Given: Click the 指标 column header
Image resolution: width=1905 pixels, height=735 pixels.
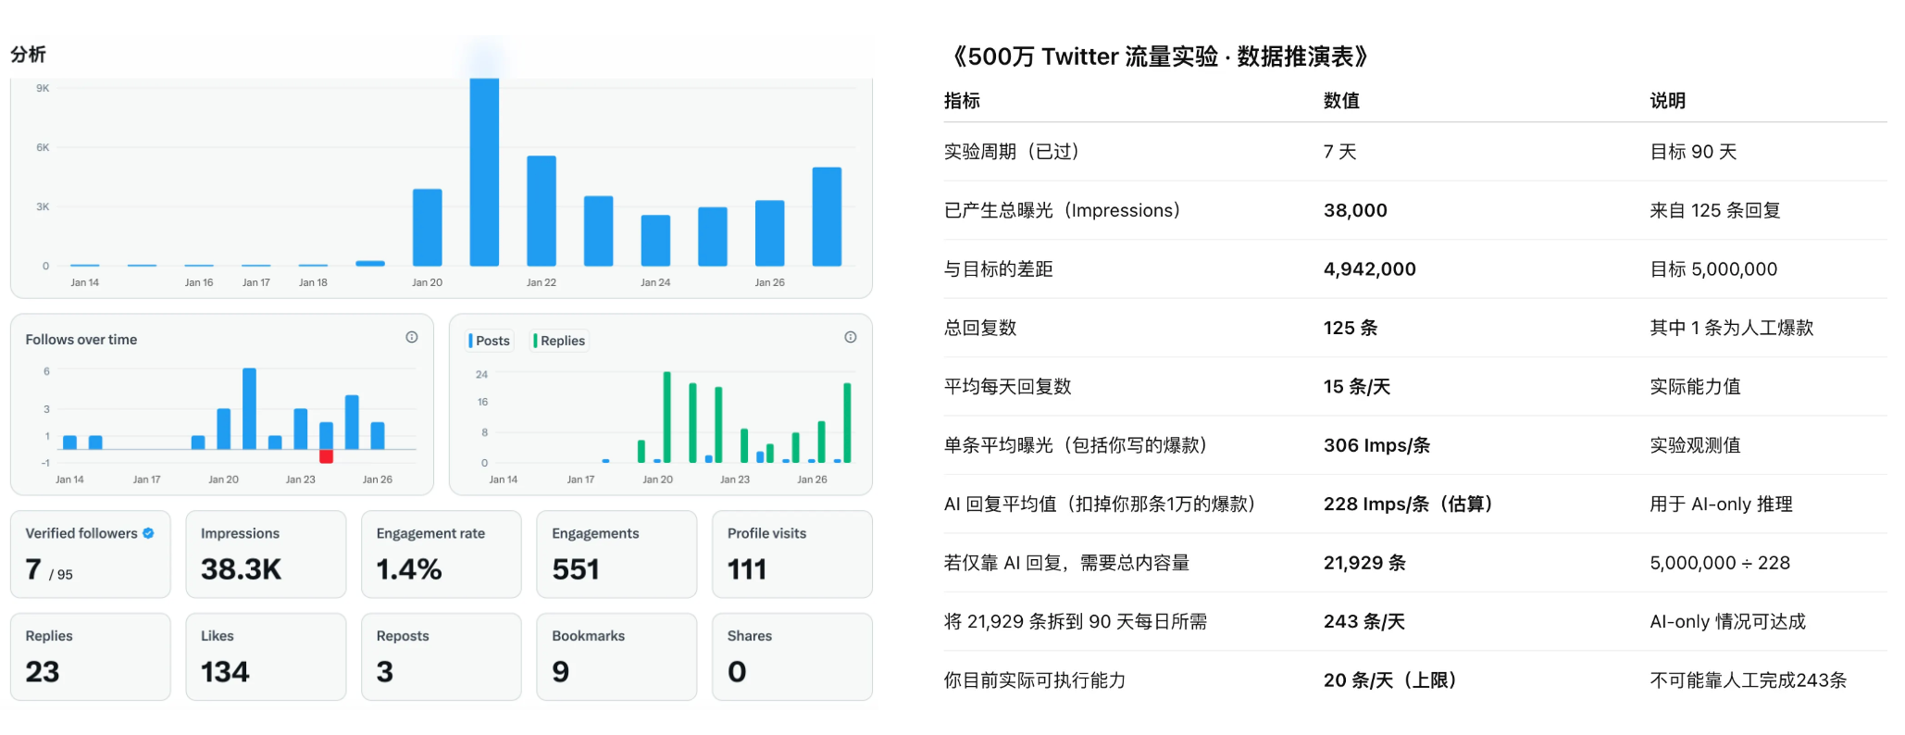Looking at the screenshot, I should pos(962,101).
